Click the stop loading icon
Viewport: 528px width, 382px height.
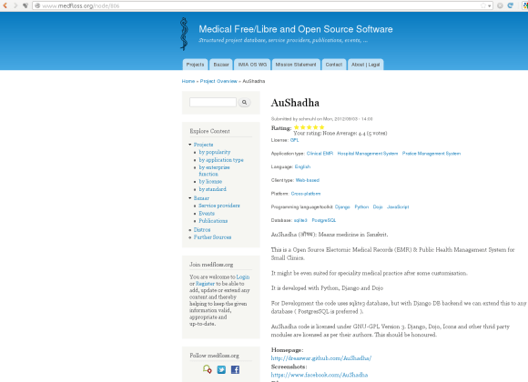coord(500,5)
